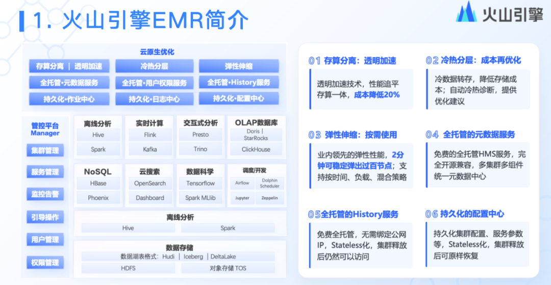Image resolution: width=551 pixels, height=285 pixels.
Task: Select the Jupyter box
Action: 242,198
